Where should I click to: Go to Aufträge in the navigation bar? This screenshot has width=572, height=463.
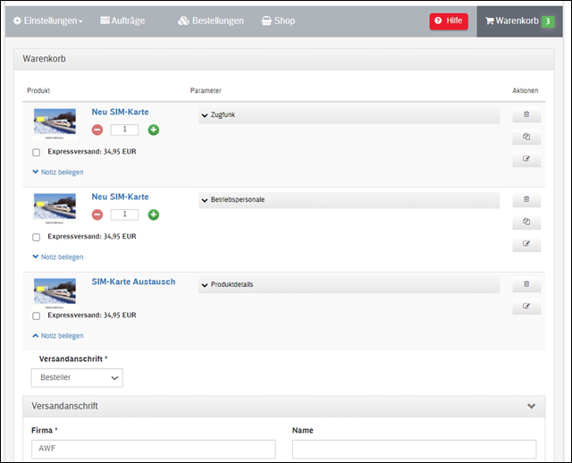coord(122,21)
